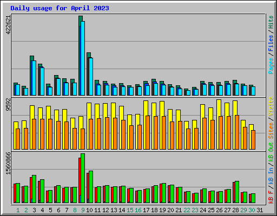
Task: Click day 19 on the x-axis
Action: click(162, 210)
